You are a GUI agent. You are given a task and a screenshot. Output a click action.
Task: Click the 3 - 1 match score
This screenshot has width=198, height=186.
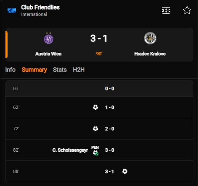(99, 38)
